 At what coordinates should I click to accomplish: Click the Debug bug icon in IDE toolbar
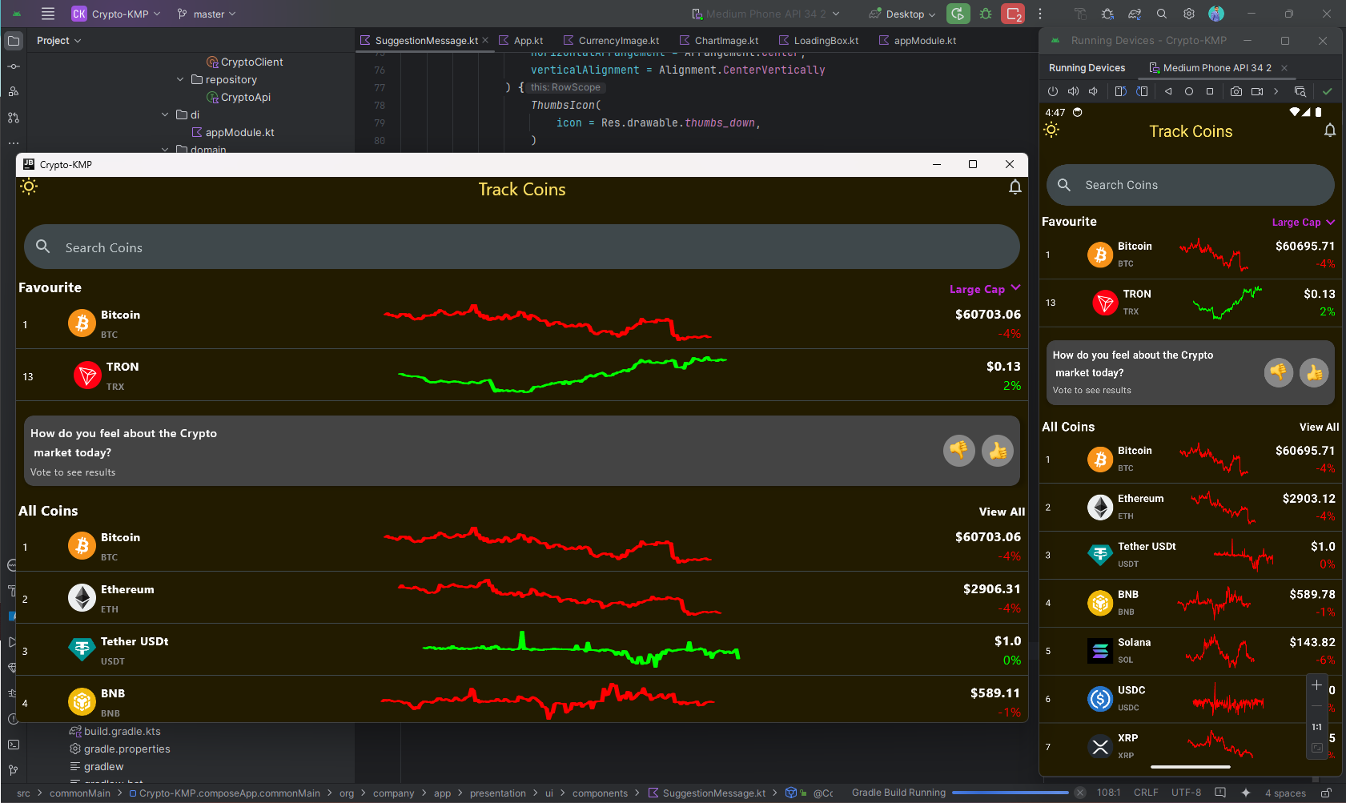pos(986,14)
